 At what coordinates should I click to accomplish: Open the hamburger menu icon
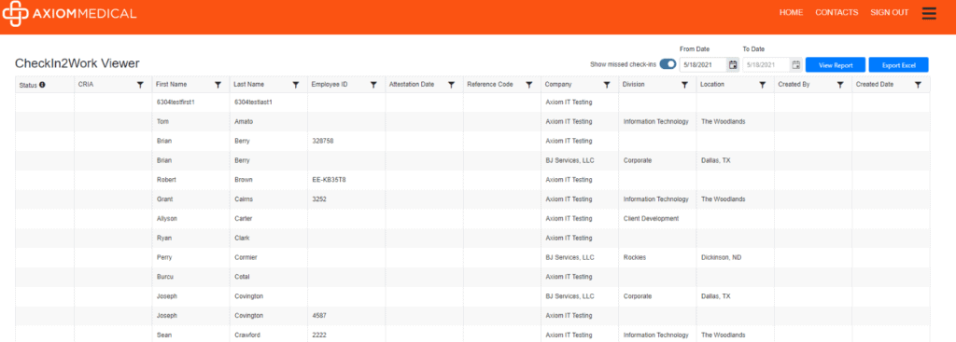click(x=929, y=13)
